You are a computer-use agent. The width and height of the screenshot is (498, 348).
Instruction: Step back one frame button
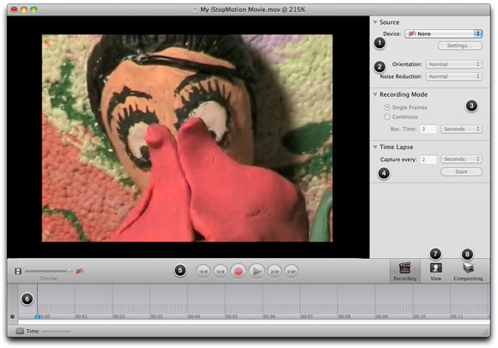coord(221,272)
